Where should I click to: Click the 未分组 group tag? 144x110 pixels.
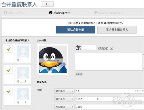click(79, 74)
